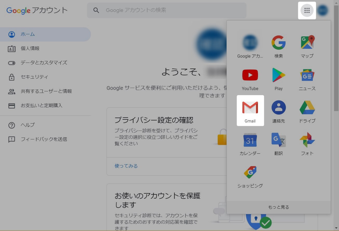Click the search magnifier icon

tap(96, 10)
